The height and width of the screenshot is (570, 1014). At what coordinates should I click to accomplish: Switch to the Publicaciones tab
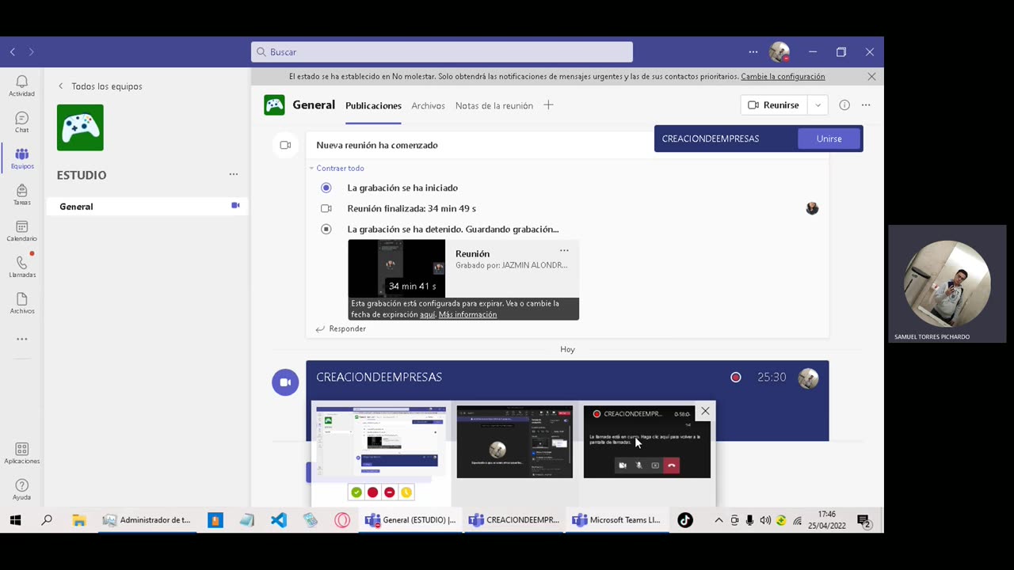(x=373, y=105)
